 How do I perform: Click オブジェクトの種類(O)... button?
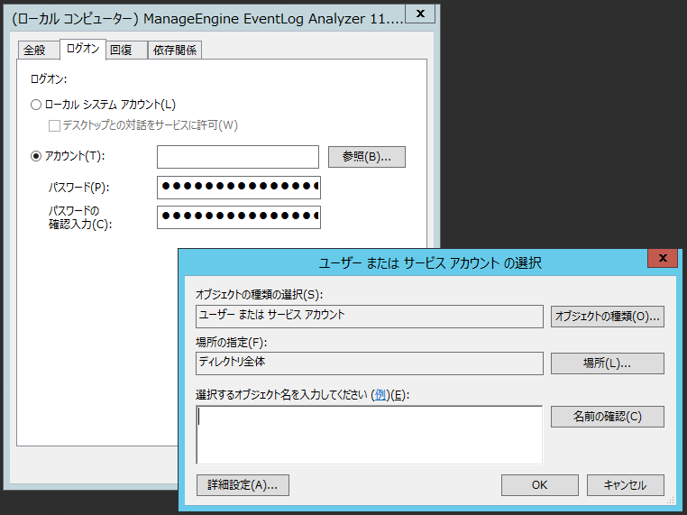608,317
